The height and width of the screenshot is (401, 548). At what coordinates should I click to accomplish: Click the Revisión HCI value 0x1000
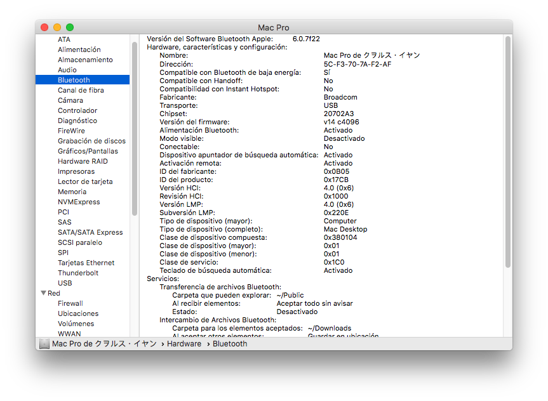pyautogui.click(x=336, y=196)
